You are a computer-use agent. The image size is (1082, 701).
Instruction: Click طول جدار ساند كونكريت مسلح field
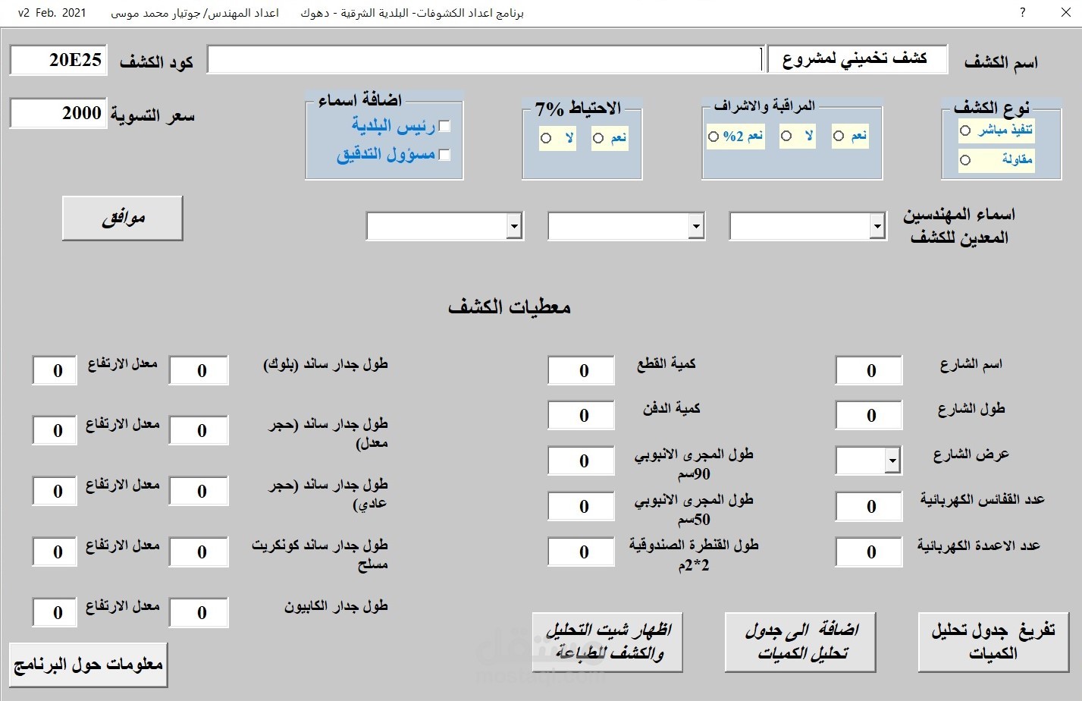pyautogui.click(x=199, y=552)
